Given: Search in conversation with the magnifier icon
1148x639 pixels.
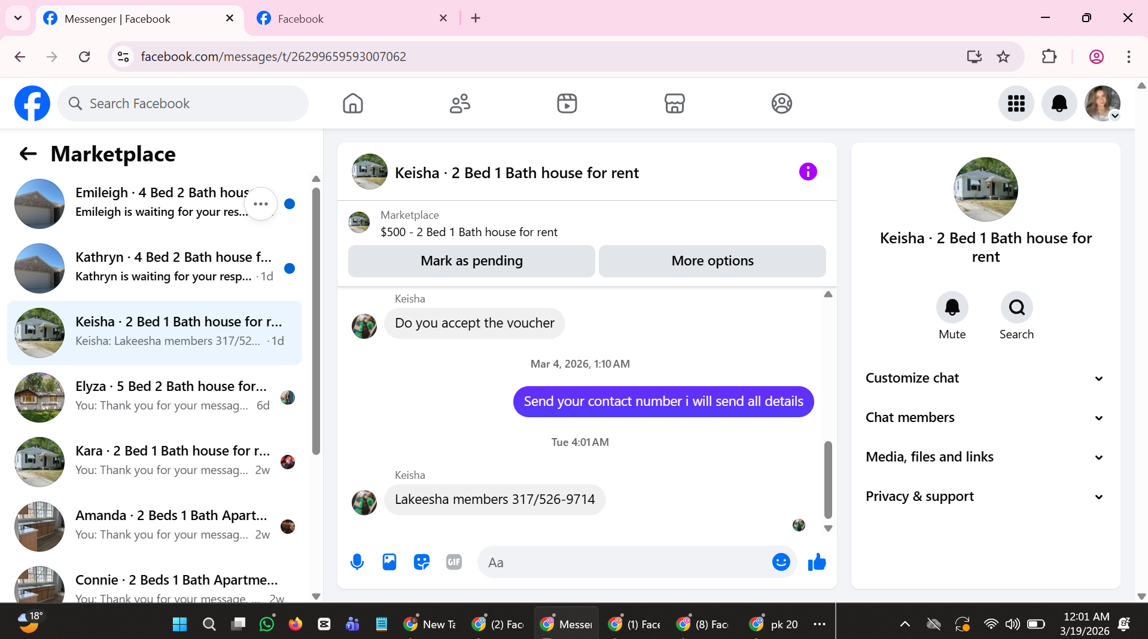Looking at the screenshot, I should coord(1016,307).
